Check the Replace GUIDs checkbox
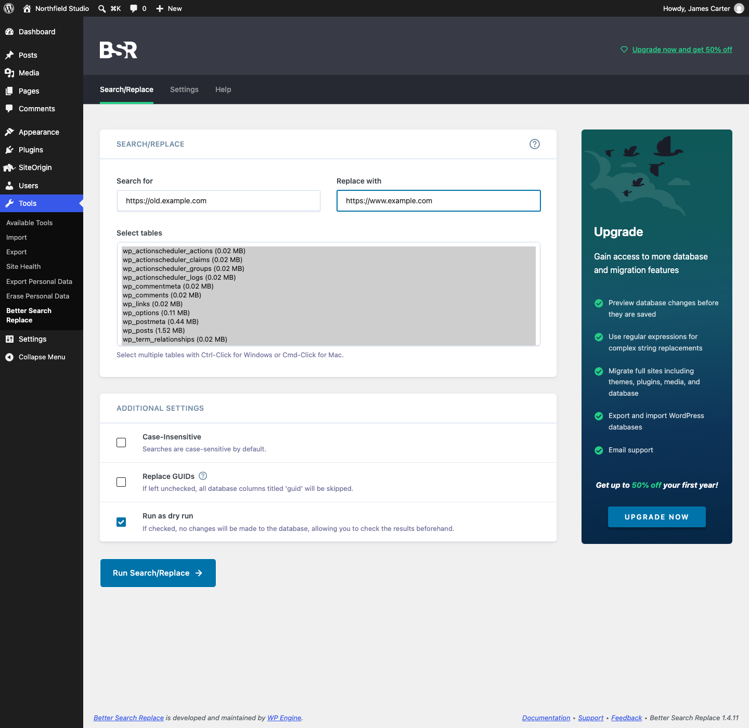 coord(121,482)
